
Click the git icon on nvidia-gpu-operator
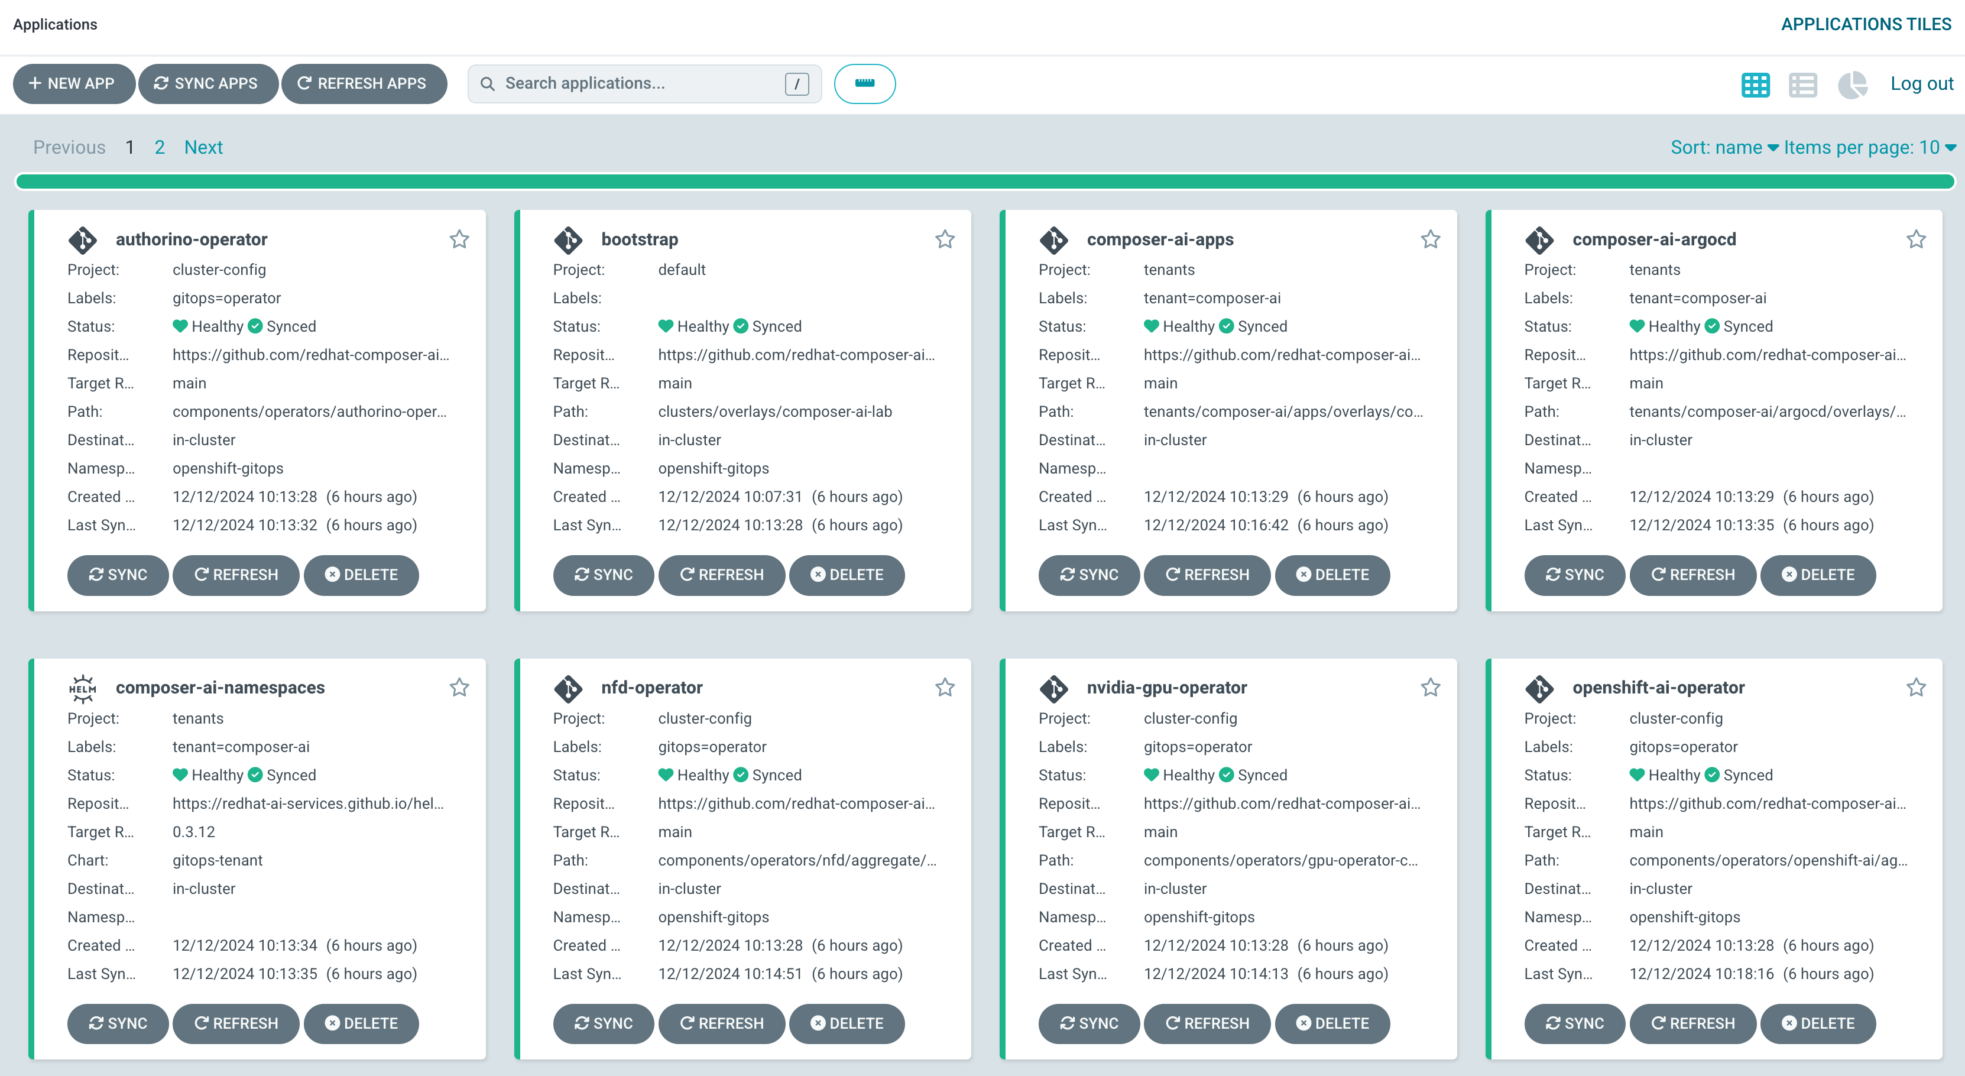tap(1053, 688)
